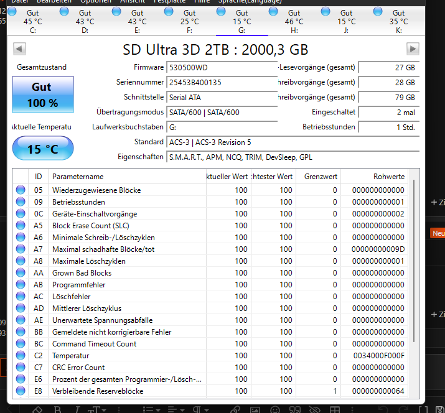
Task: Click the ID column header
Action: (x=39, y=177)
